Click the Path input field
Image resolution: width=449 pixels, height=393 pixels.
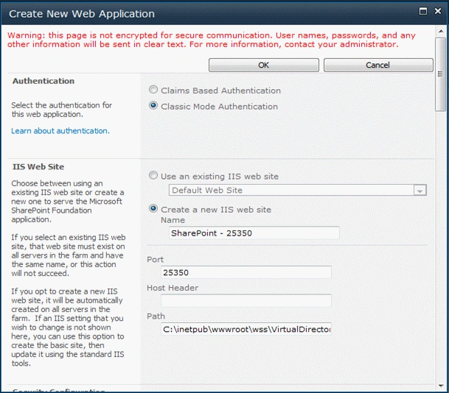[246, 329]
